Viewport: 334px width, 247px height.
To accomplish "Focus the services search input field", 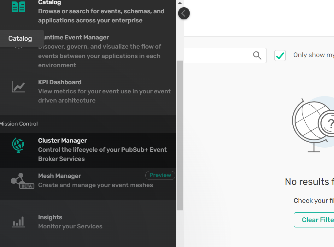I will click(218, 56).
